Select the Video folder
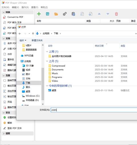 [x=55, y=81]
